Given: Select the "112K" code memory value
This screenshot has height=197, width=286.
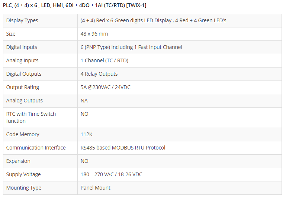Looking at the screenshot, I should click(x=87, y=134).
